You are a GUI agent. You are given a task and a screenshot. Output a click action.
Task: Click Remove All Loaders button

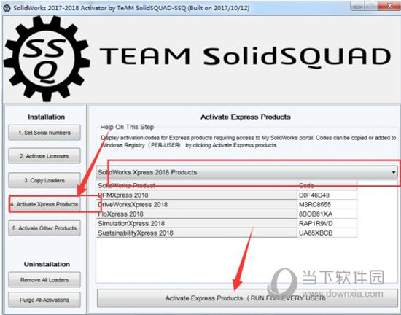[44, 280]
